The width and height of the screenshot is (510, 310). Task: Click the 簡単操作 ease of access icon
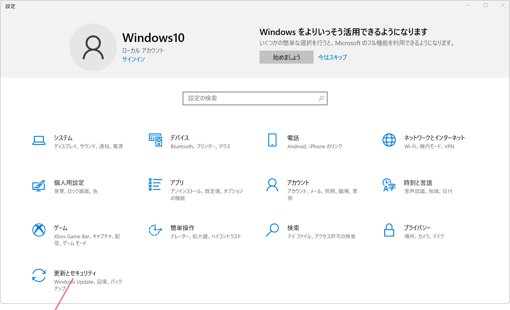click(x=155, y=230)
